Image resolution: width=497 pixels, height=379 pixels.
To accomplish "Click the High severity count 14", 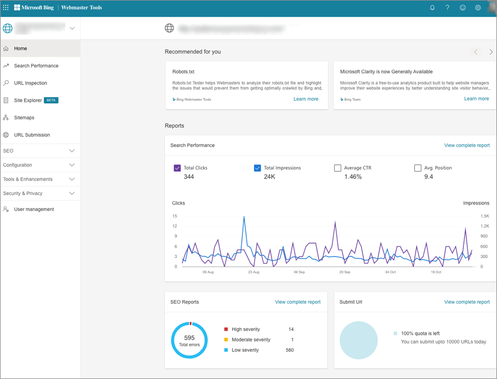I will tap(291, 329).
